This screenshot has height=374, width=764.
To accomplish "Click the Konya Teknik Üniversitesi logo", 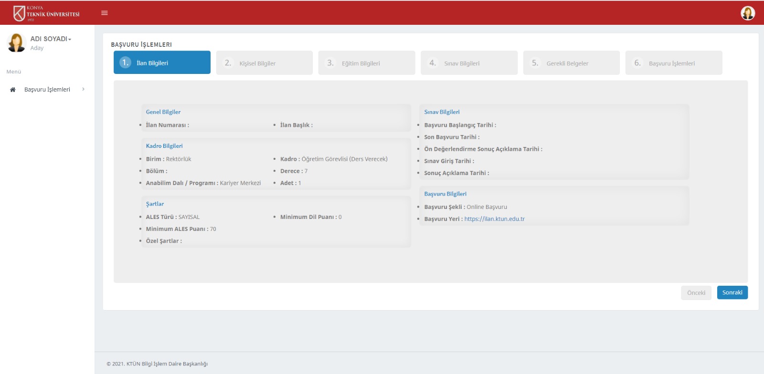I will (x=46, y=13).
